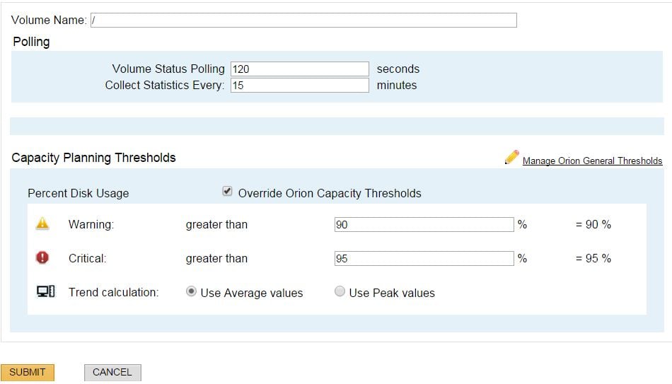Click the Volume Status Polling seconds field
This screenshot has width=672, height=384.
coord(300,69)
